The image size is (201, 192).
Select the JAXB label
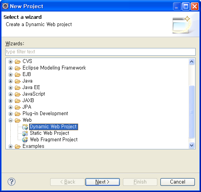pos(28,101)
